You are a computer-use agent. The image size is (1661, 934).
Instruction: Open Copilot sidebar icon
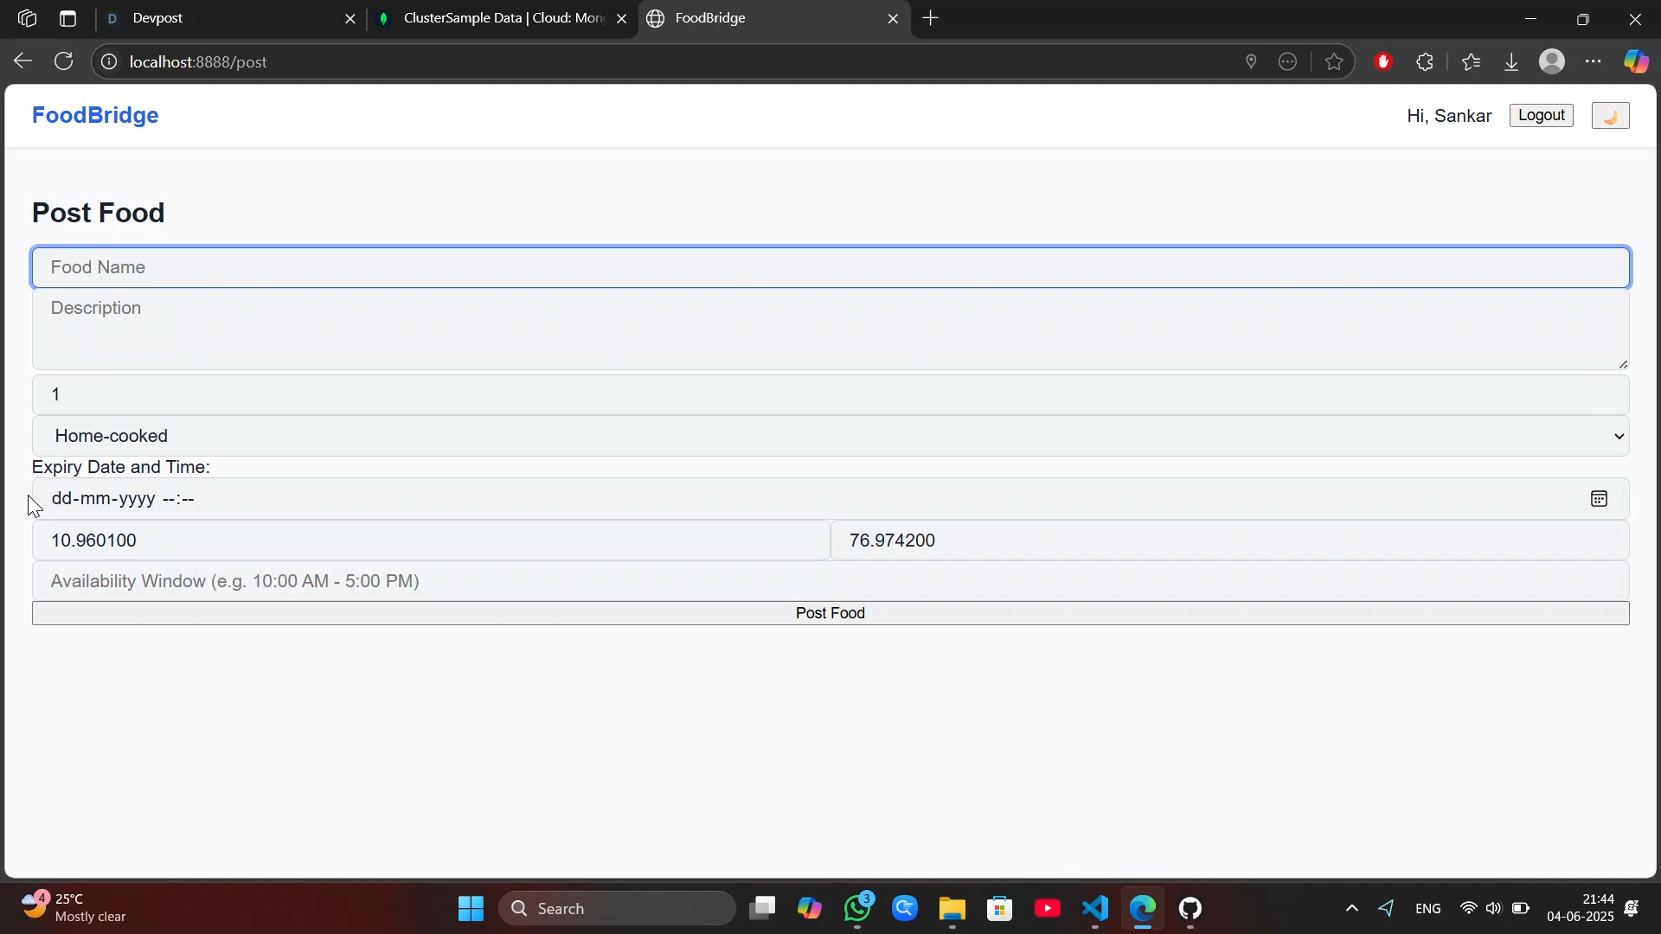tap(1635, 61)
